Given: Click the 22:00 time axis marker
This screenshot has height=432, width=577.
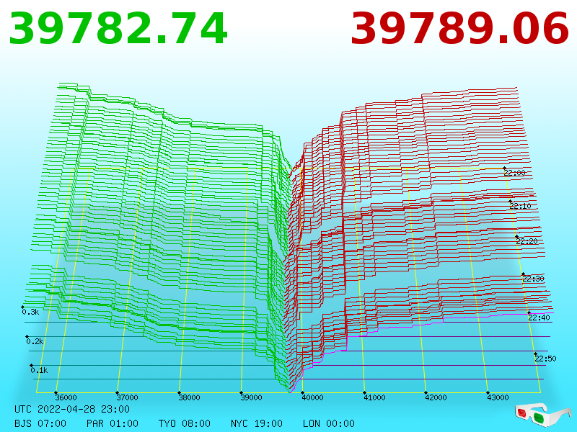Looking at the screenshot, I should (514, 173).
